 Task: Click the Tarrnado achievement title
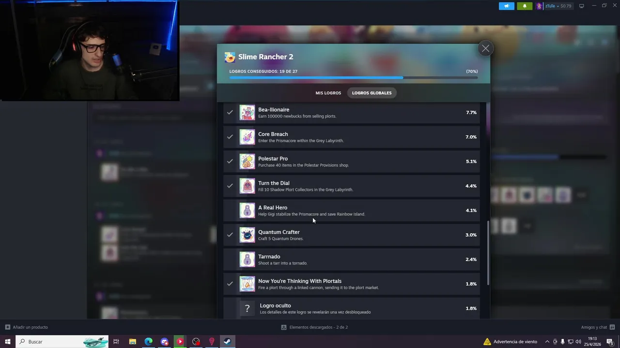(269, 257)
